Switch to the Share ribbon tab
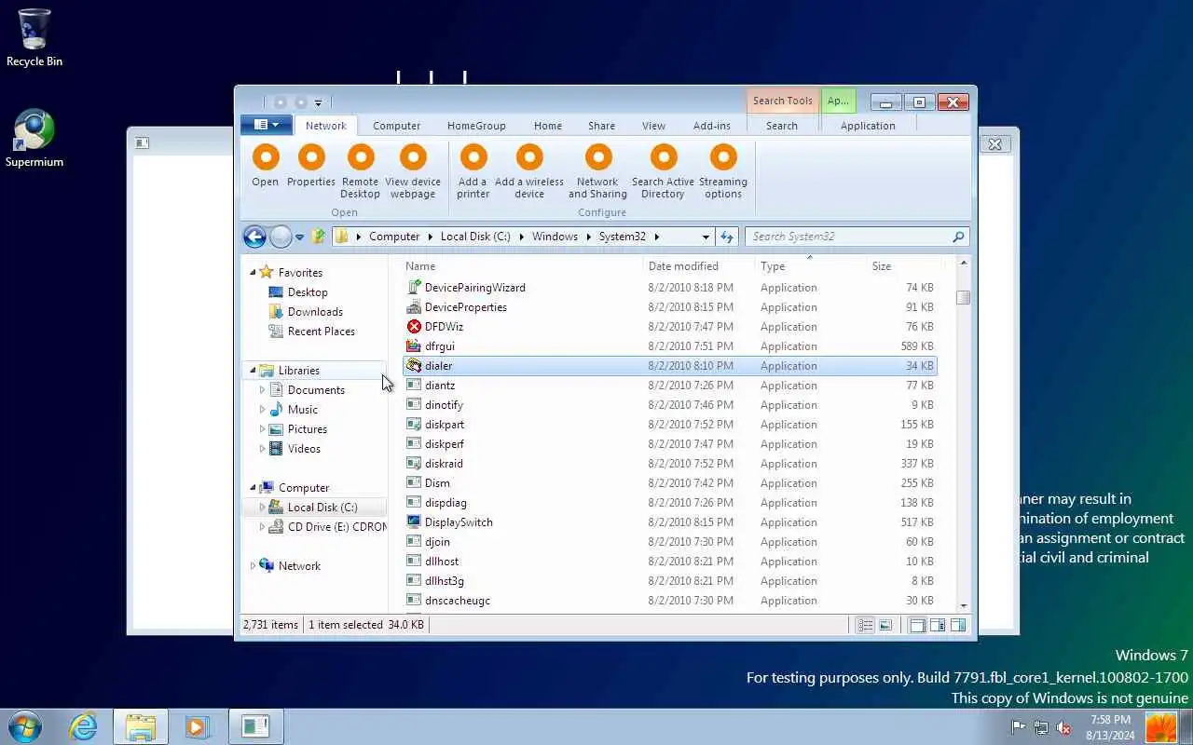 601,126
